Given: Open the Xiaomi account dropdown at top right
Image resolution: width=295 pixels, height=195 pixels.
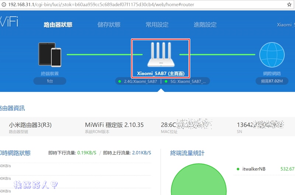Looking at the screenshot, I should pos(286,25).
